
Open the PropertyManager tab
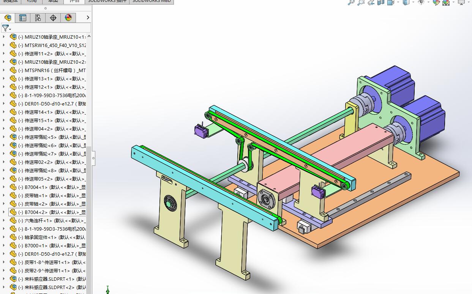[23, 17]
